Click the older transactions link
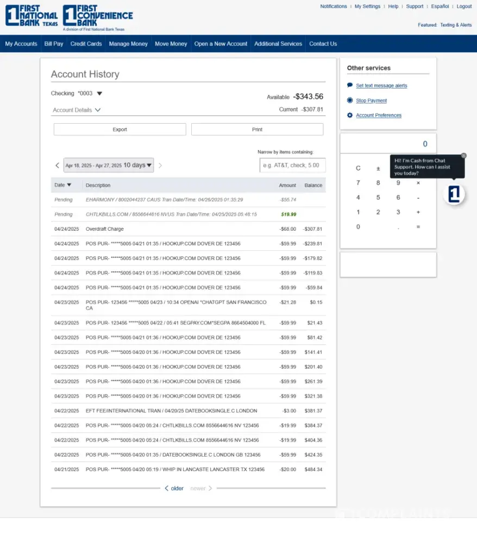477x543 pixels. [174, 489]
